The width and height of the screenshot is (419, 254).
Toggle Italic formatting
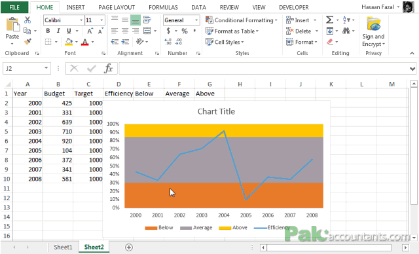(x=58, y=31)
